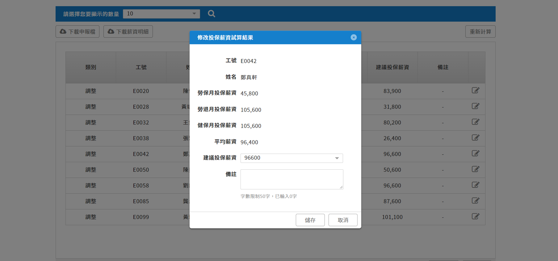The height and width of the screenshot is (261, 558).
Task: Open the edit icon for row E0042
Action: [x=476, y=154]
